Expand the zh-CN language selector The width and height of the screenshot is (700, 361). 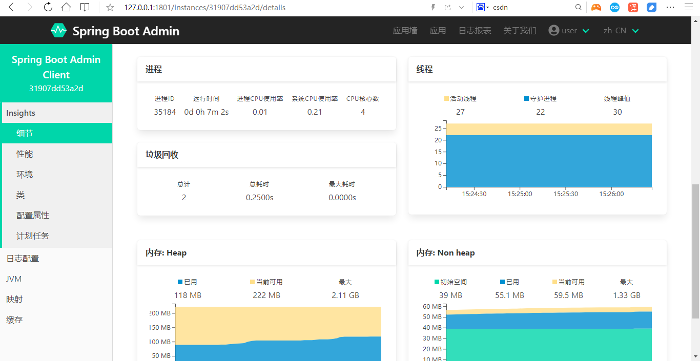pos(621,30)
